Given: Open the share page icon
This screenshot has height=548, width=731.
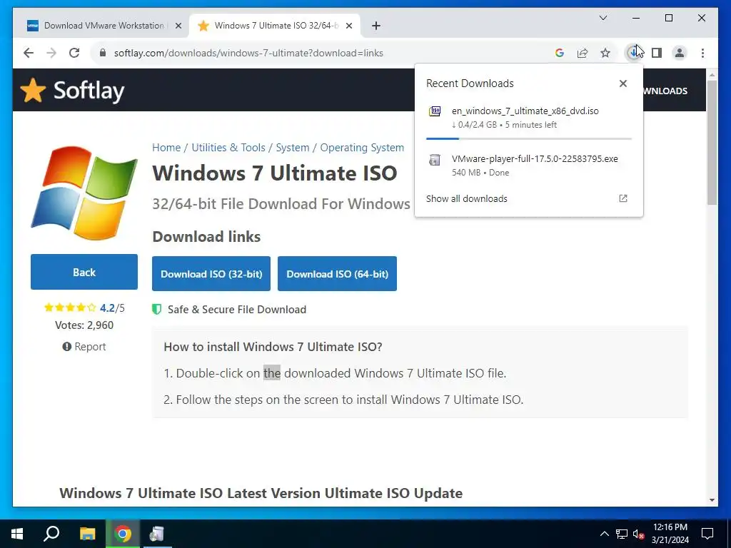Looking at the screenshot, I should pos(583,53).
